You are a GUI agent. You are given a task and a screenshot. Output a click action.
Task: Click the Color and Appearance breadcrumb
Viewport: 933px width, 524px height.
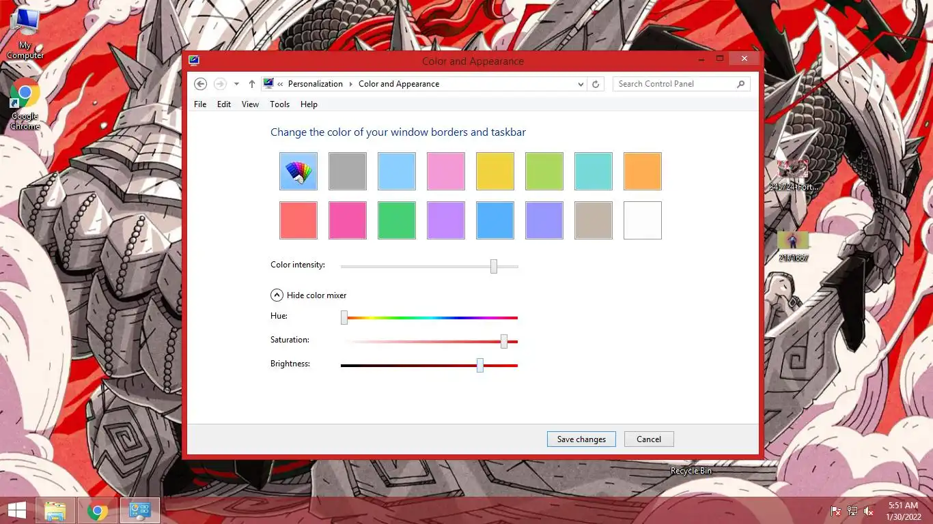pyautogui.click(x=399, y=84)
